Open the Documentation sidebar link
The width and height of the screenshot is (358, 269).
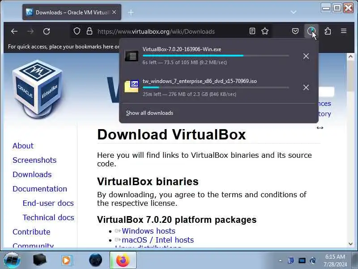coord(40,189)
